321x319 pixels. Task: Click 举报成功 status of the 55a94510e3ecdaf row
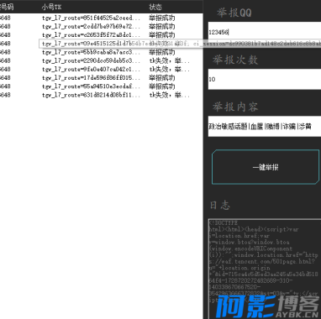point(162,86)
